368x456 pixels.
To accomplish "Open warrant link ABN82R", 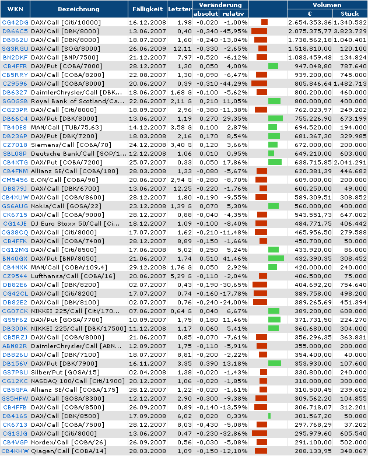I will click(x=15, y=346).
